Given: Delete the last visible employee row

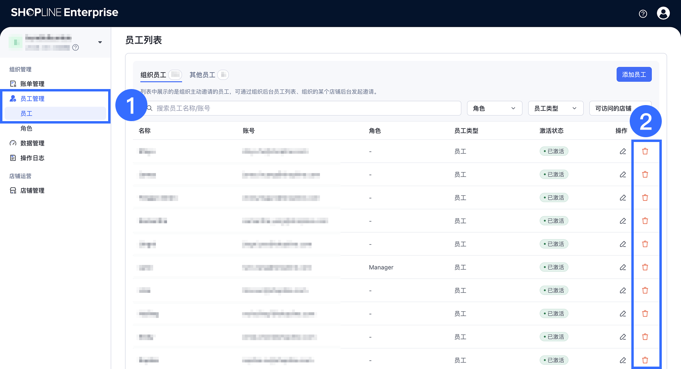Looking at the screenshot, I should click(645, 360).
